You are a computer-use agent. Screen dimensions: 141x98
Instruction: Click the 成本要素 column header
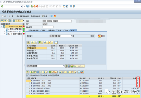(84, 78)
